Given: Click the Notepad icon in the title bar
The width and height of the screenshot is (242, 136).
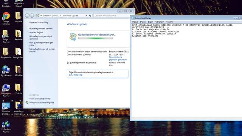Looking at the screenshot, I should [133, 18].
